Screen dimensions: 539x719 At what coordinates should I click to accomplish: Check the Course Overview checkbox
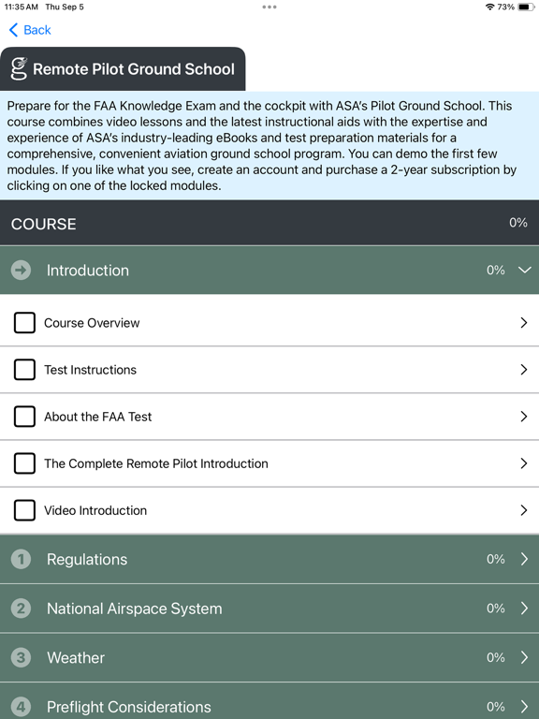[x=24, y=323]
